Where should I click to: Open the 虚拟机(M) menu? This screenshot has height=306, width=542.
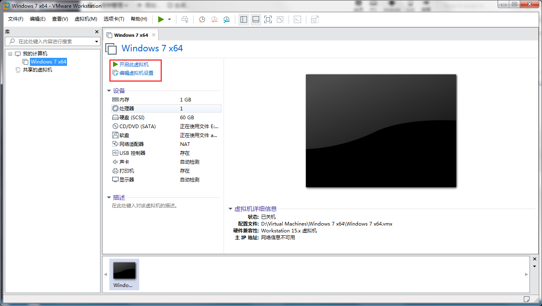pyautogui.click(x=86, y=19)
